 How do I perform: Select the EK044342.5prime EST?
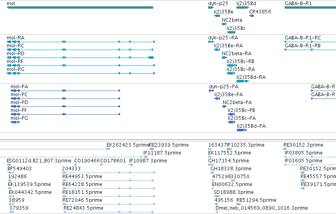(11, 196)
